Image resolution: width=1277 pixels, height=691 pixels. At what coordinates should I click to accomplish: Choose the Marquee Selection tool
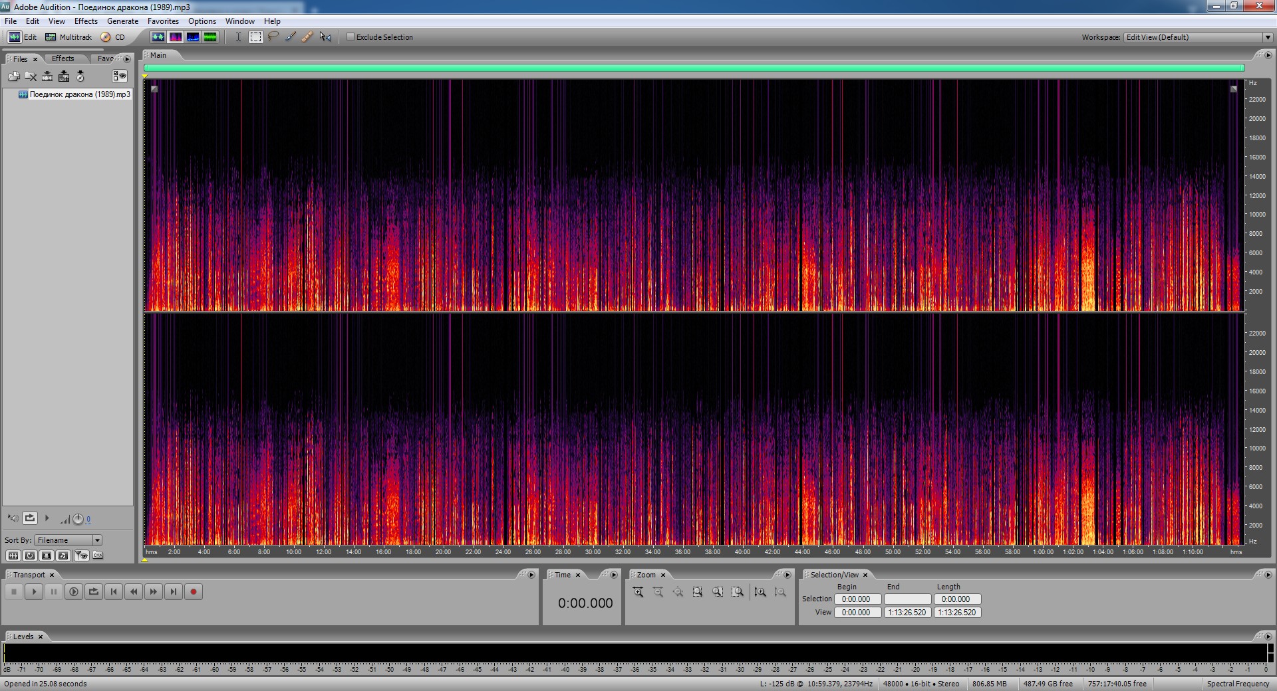pyautogui.click(x=256, y=37)
